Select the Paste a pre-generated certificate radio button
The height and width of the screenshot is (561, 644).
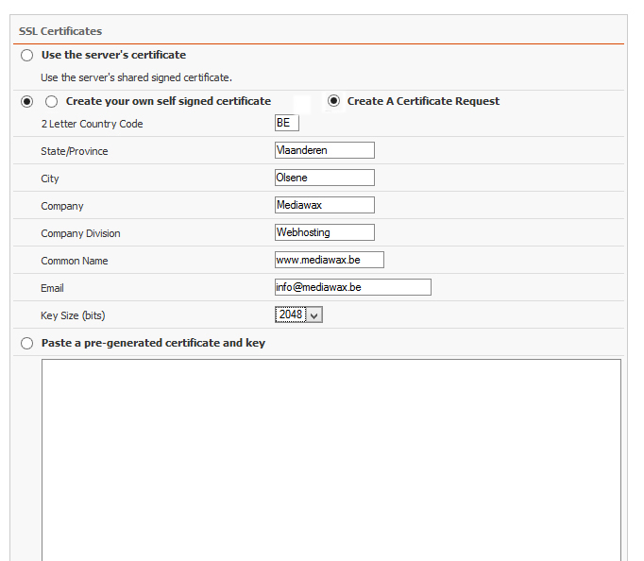point(26,343)
